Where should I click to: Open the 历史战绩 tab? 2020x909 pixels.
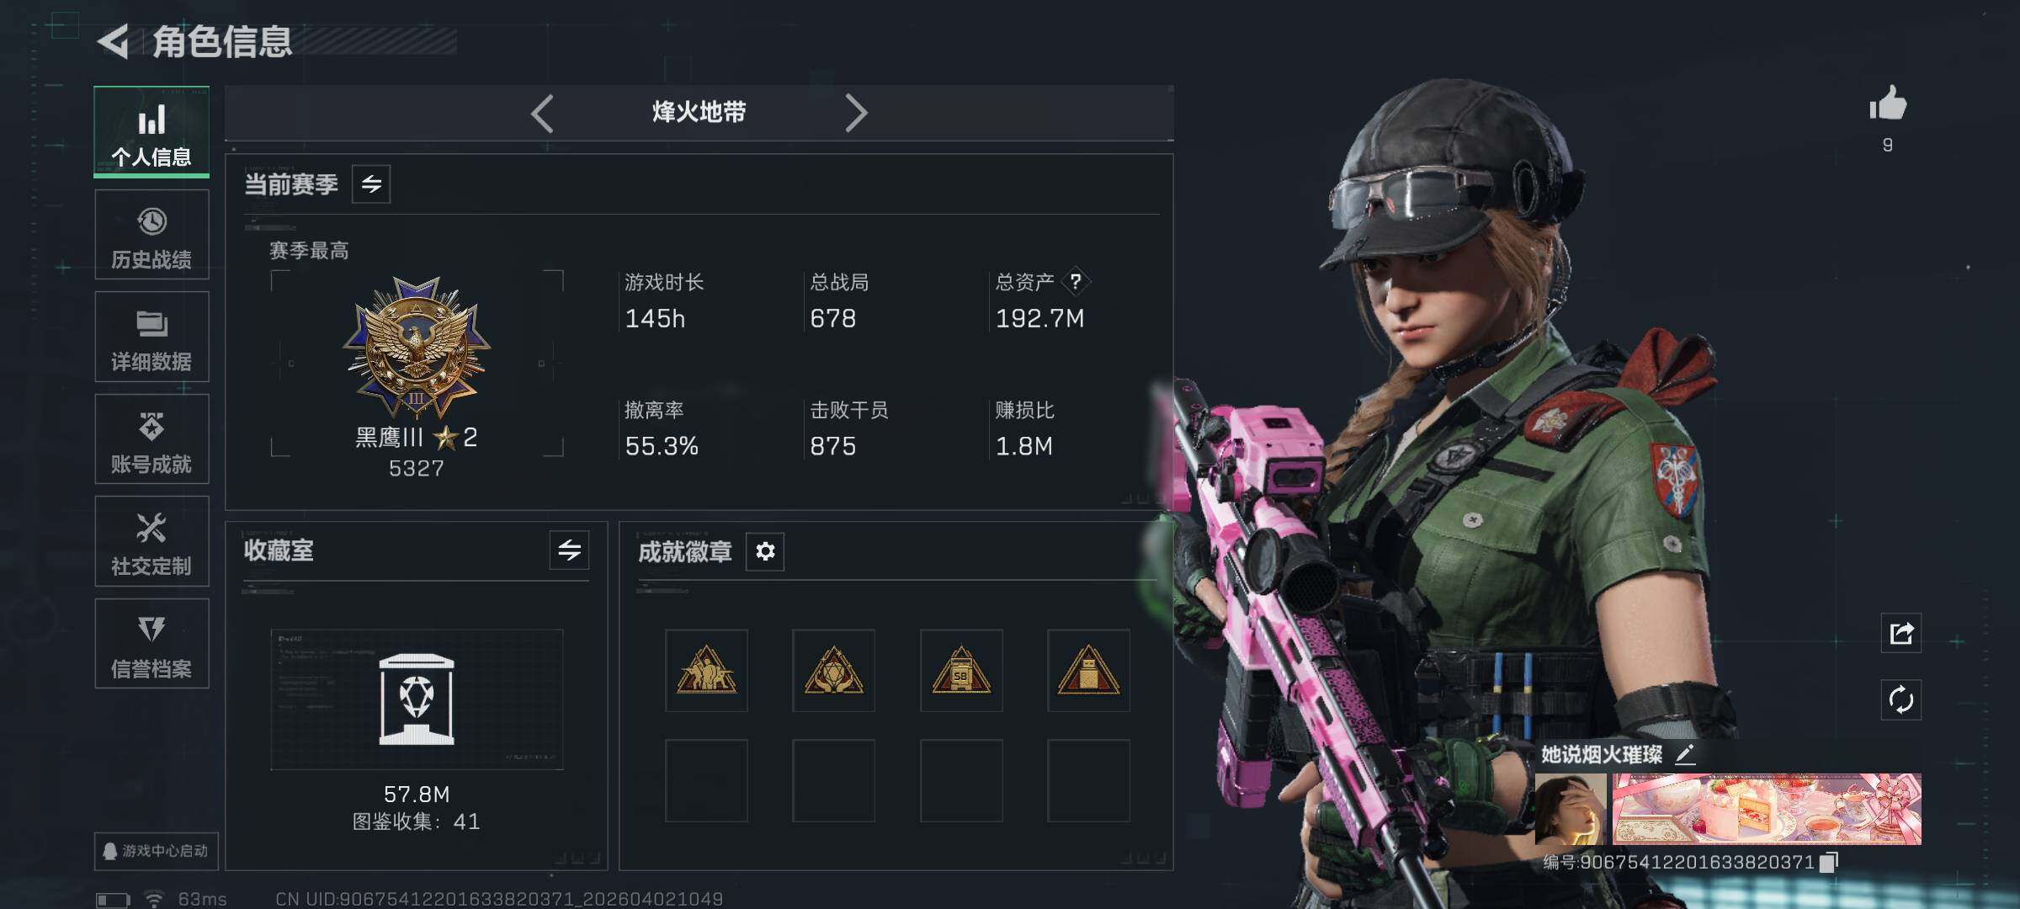click(151, 235)
